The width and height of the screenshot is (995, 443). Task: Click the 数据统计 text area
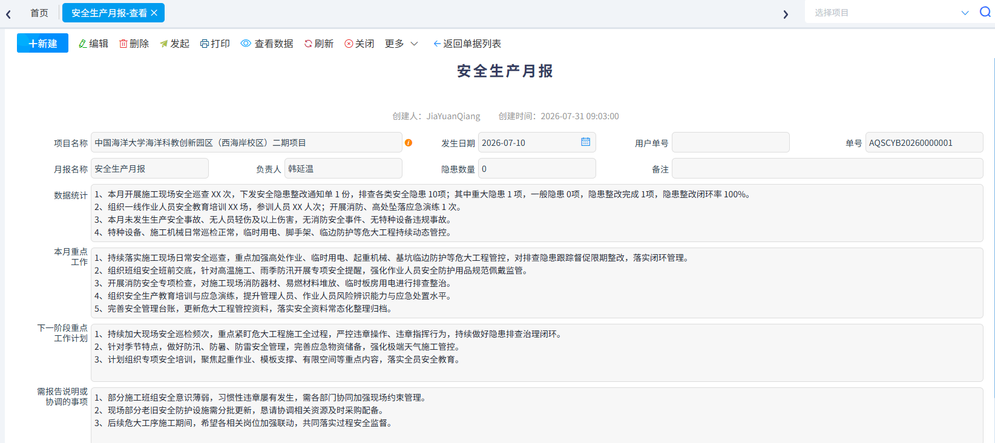[x=537, y=213]
